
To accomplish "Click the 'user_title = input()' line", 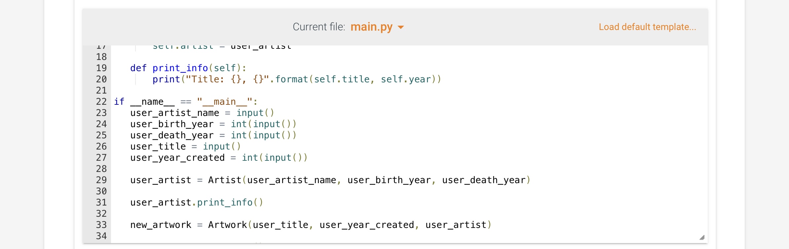I will [x=185, y=146].
